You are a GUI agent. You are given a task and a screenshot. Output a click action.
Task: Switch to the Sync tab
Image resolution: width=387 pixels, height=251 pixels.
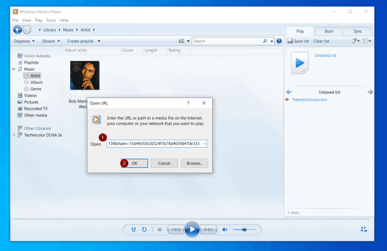pos(358,31)
